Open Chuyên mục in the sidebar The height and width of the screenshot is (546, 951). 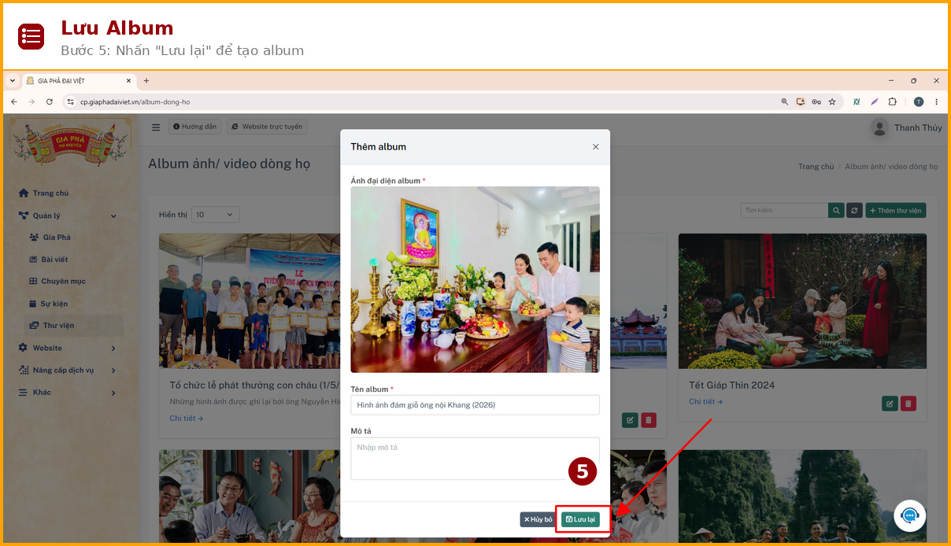click(x=63, y=282)
